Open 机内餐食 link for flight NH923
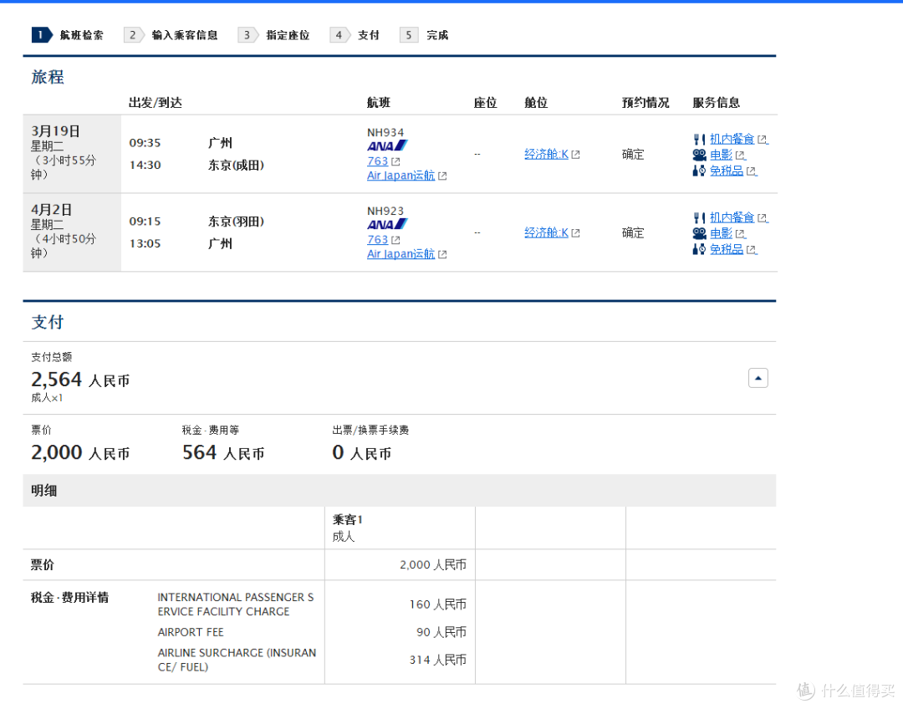 pyautogui.click(x=732, y=217)
